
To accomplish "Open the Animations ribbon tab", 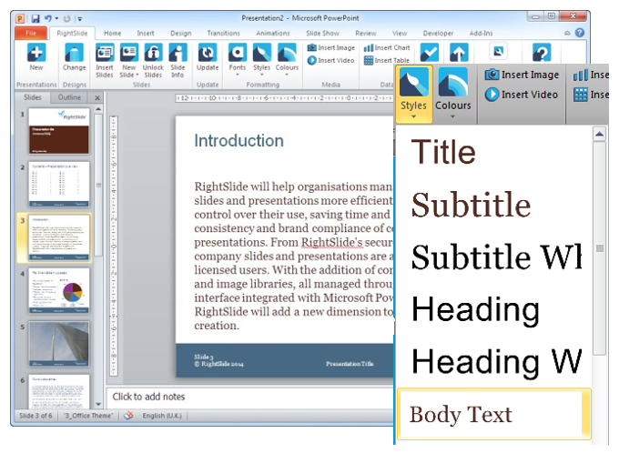I will 273,33.
